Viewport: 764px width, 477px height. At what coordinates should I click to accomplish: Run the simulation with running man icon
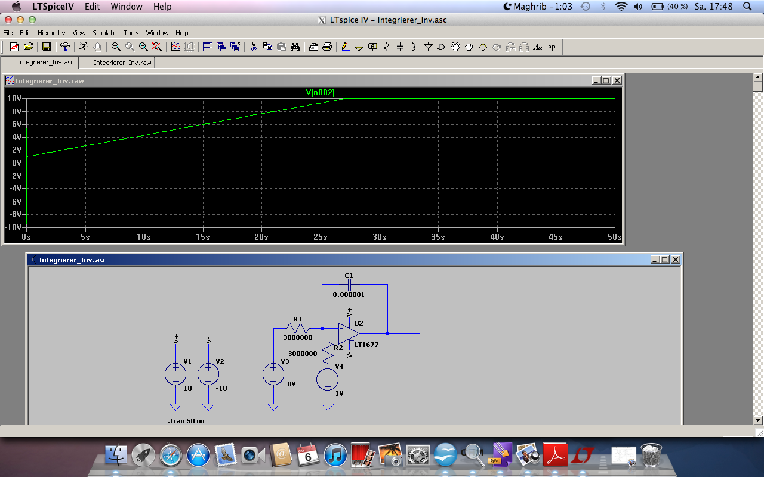(x=83, y=47)
